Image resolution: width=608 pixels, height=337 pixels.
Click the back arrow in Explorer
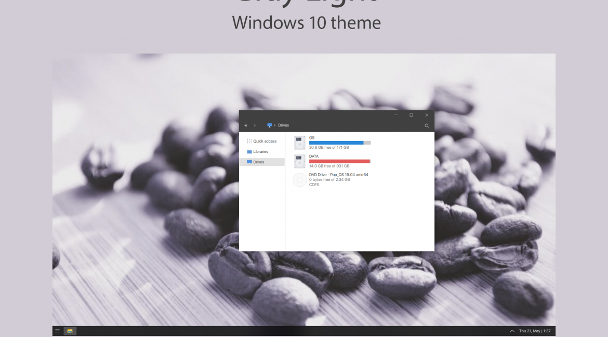coord(245,125)
